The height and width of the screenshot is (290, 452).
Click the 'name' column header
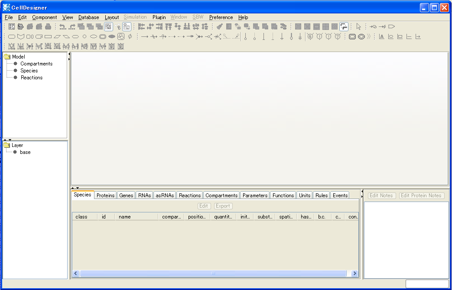pos(137,217)
